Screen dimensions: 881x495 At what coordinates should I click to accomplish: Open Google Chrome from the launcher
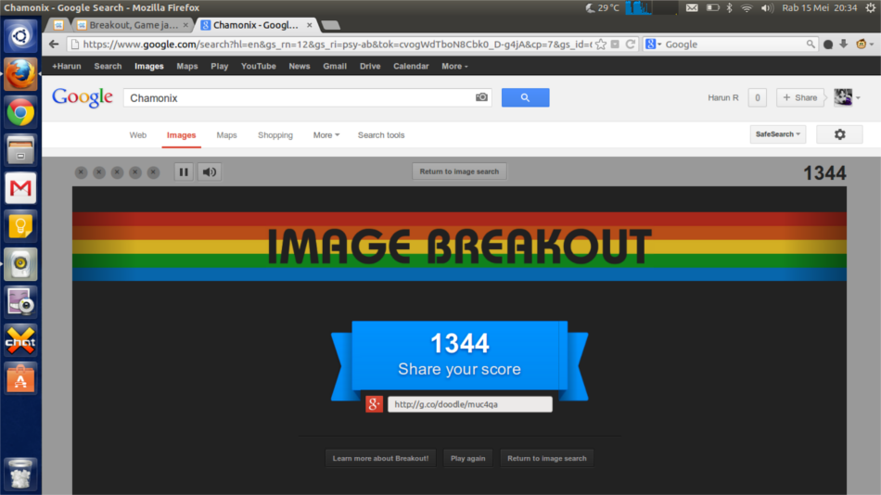20,113
